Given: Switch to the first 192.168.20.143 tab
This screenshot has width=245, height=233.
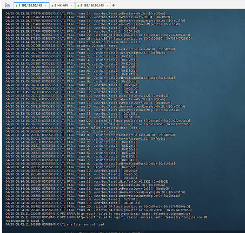Looking at the screenshot, I should click(x=32, y=6).
